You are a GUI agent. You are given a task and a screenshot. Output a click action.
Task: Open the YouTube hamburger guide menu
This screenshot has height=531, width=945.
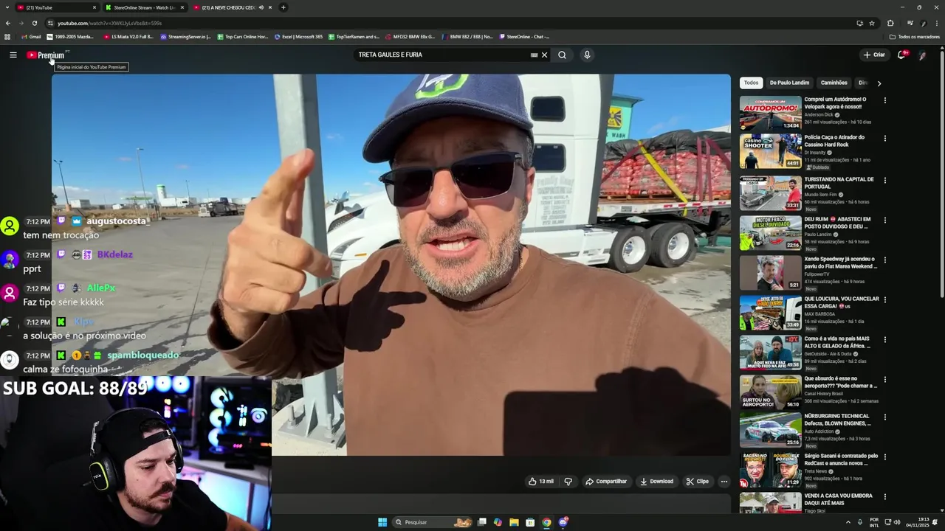coord(13,55)
